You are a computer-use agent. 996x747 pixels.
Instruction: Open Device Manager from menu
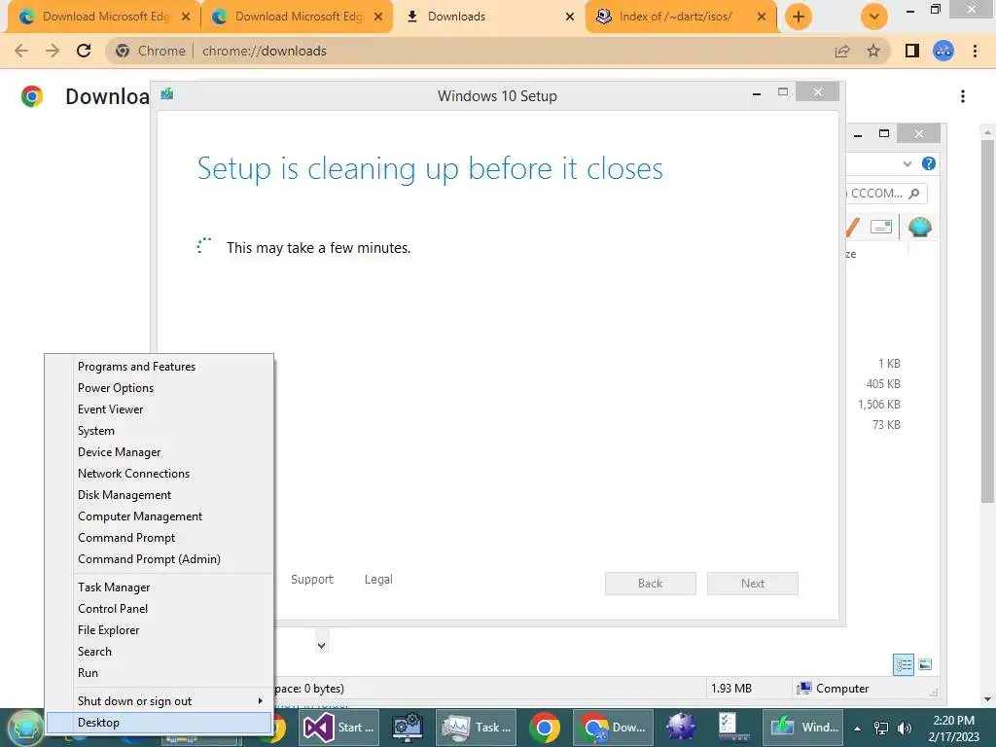pyautogui.click(x=159, y=451)
